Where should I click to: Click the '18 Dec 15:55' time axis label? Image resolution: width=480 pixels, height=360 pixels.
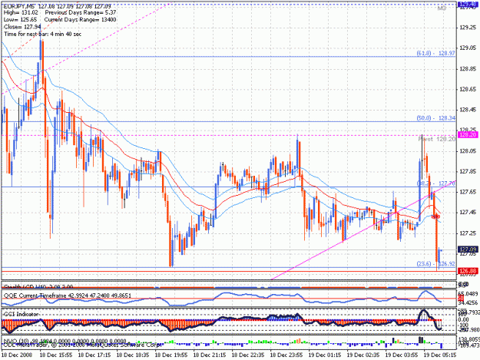coord(56,355)
